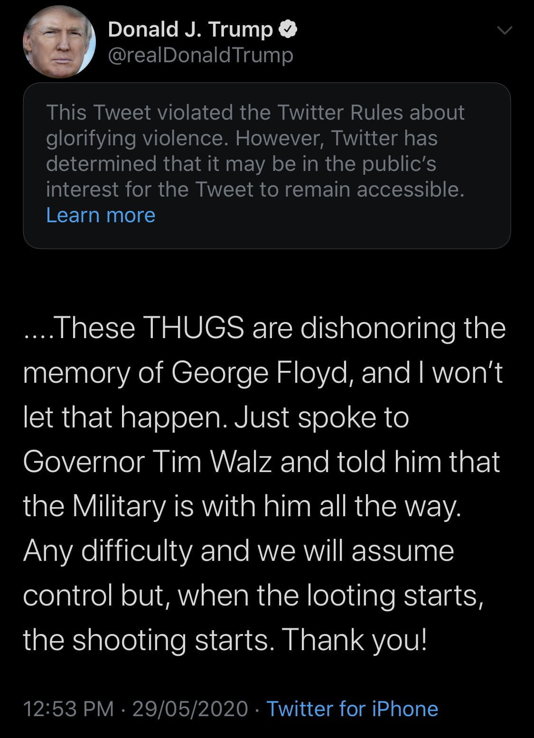Click the Learn more link

coord(101,215)
